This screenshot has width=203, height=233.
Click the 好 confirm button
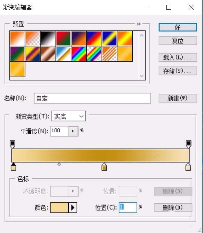[178, 27]
